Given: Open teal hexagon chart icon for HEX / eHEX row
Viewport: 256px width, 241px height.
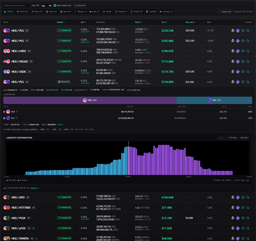Looking at the screenshot, I should (x=243, y=51).
